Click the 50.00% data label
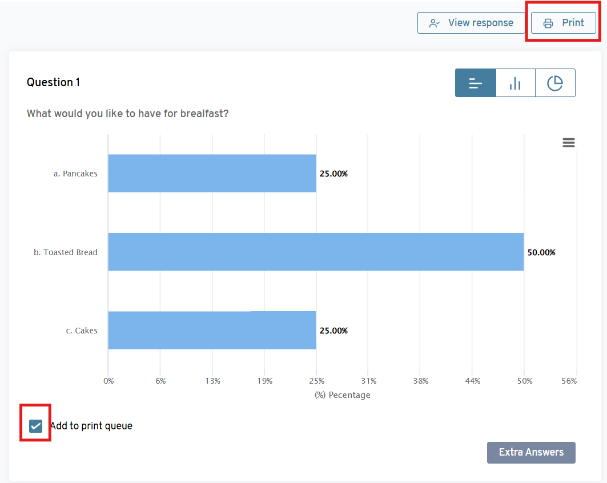607x483 pixels. click(541, 252)
